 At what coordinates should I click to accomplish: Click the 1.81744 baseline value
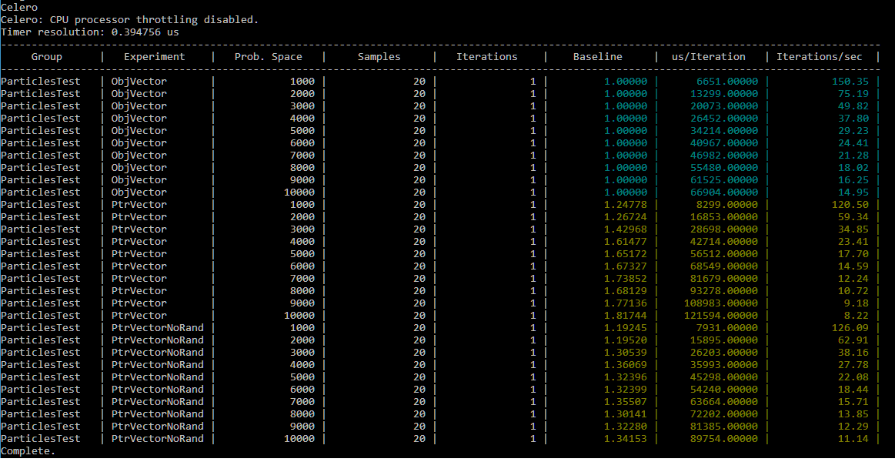[x=626, y=315]
